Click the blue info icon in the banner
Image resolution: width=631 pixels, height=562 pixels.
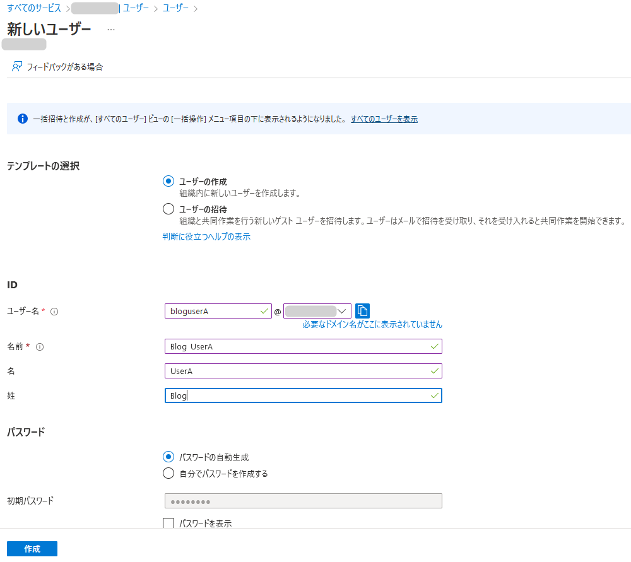pyautogui.click(x=23, y=119)
